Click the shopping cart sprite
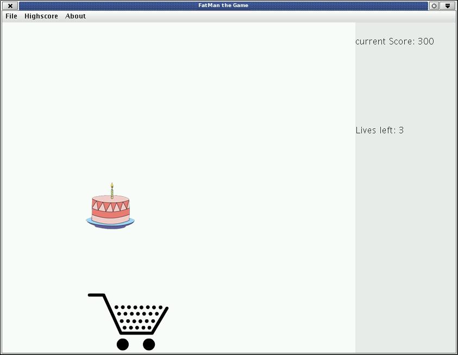Viewport: 458px width, 355px height. click(x=128, y=322)
